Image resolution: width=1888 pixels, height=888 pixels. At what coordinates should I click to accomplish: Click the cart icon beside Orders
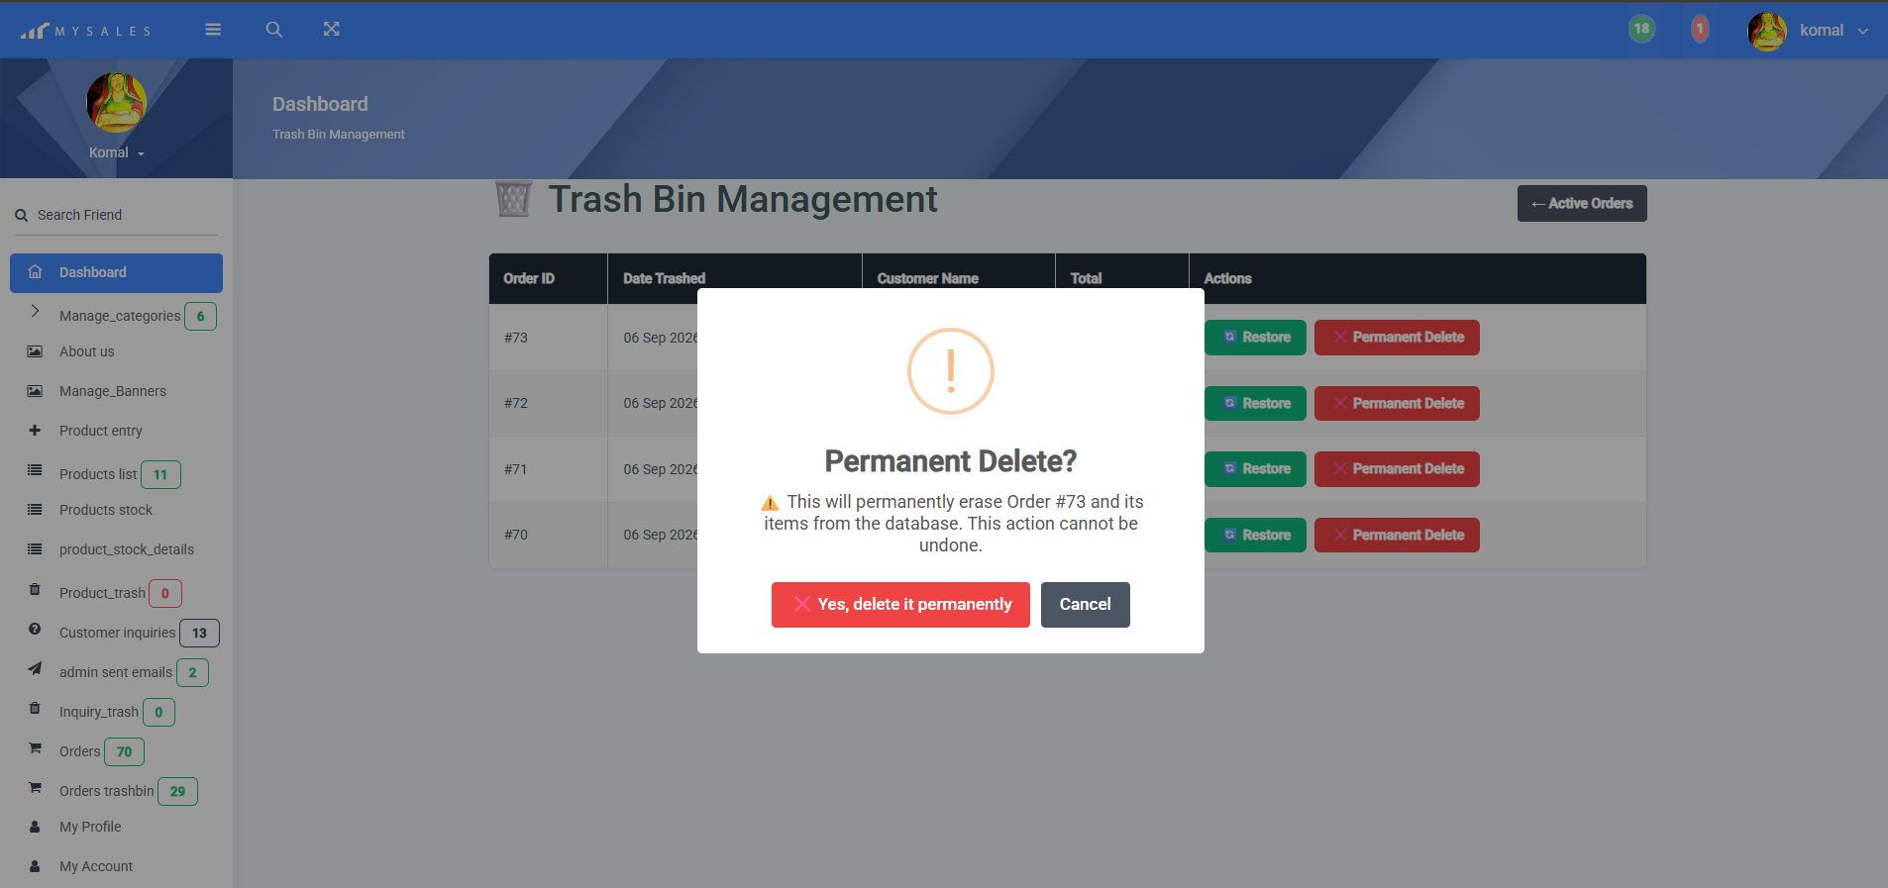coord(35,747)
